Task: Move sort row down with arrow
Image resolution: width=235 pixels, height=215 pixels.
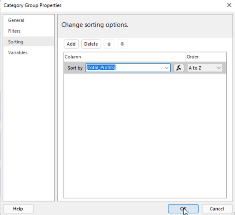Action: [x=122, y=44]
